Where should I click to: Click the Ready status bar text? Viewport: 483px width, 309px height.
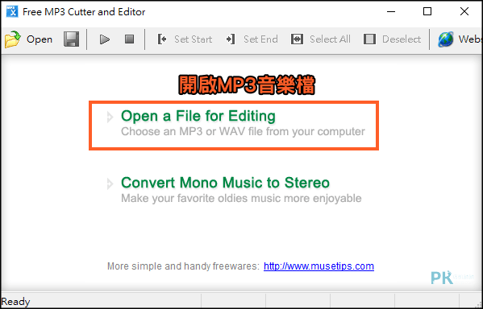coord(15,302)
